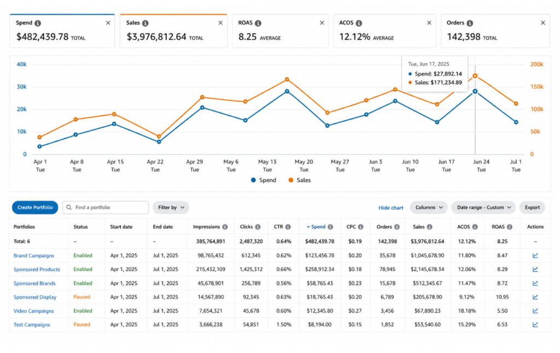Click the search magnifier icon in portfolio field

click(69, 208)
